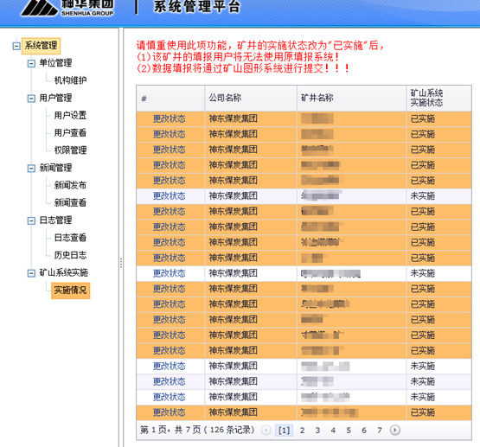This screenshot has width=480, height=447.
Task: Open 新闻查看 in the sidebar
Action: [x=70, y=202]
